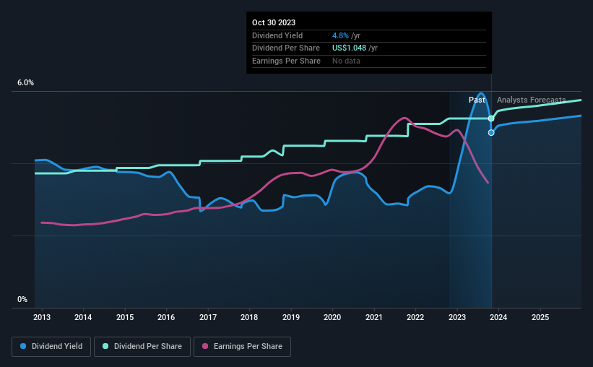Viewport: 593px width, 367px height.
Task: Click the teal dot in Dividend Per Share legend
Action: click(105, 346)
